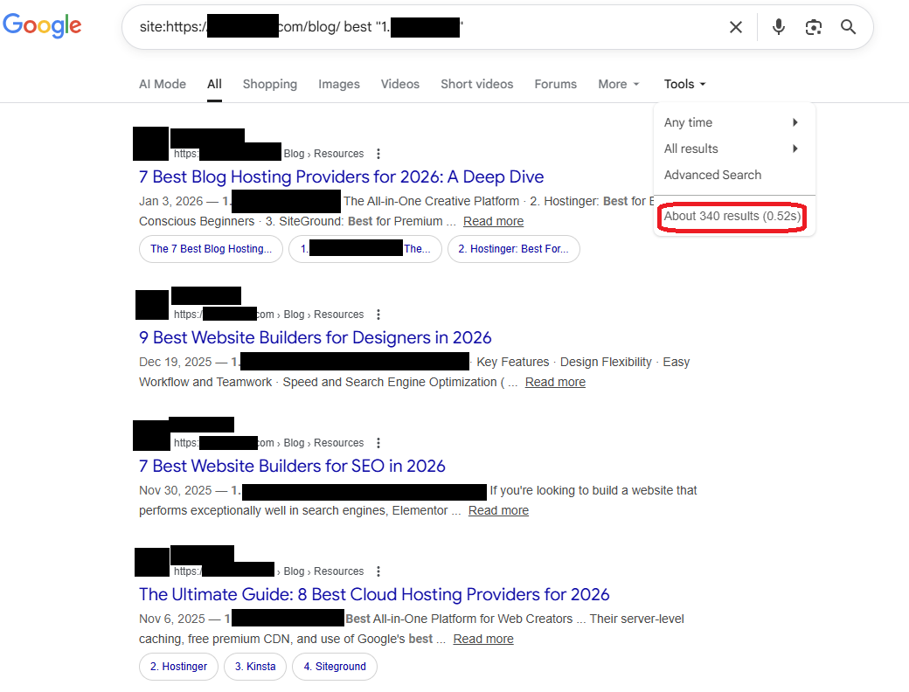The image size is (909, 692).
Task: Open '7 Best Website Builders for SEO' result
Action: 292,467
